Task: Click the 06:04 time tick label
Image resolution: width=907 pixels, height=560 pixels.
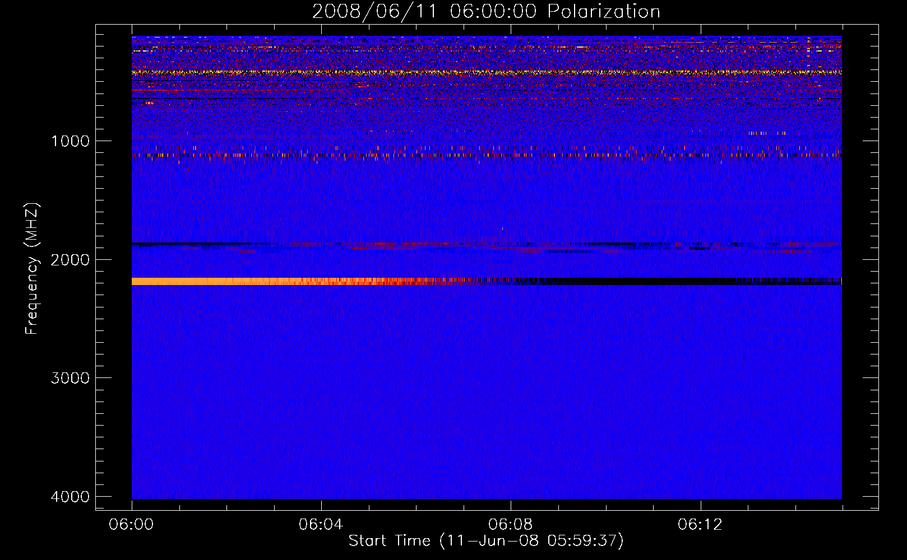Action: [321, 525]
